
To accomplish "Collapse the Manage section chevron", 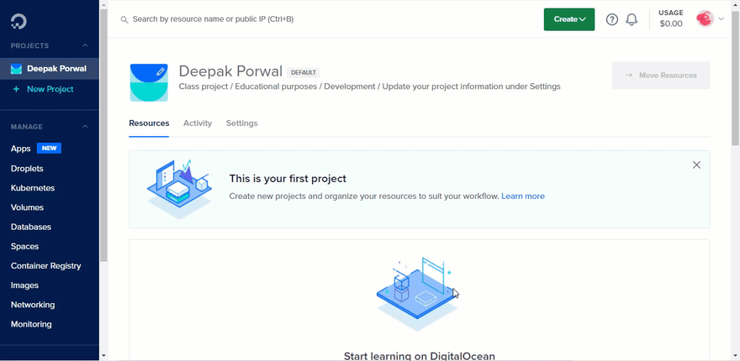I will coord(85,127).
